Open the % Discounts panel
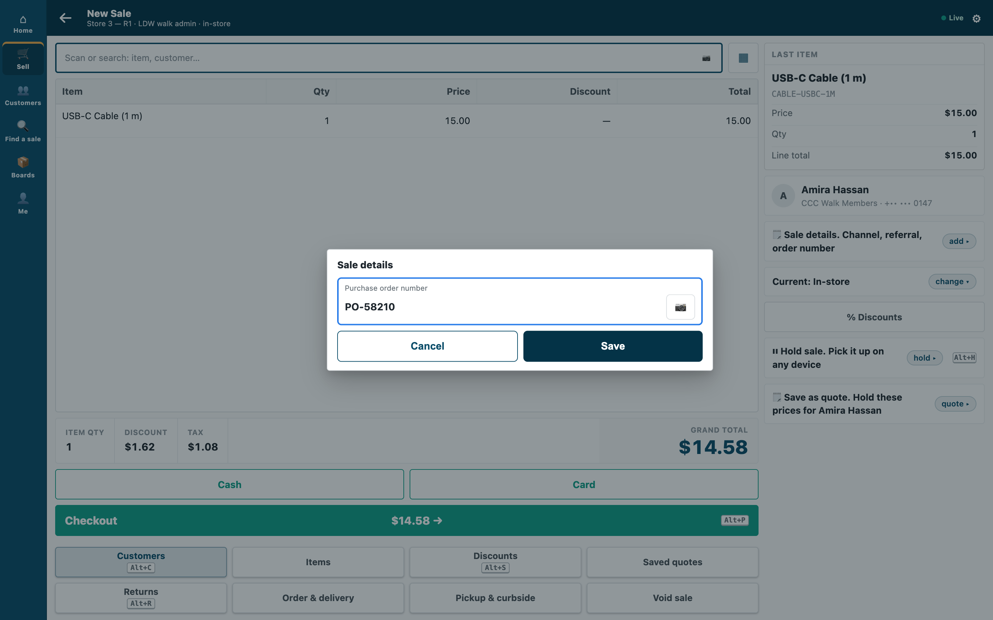This screenshot has height=620, width=993. point(874,317)
